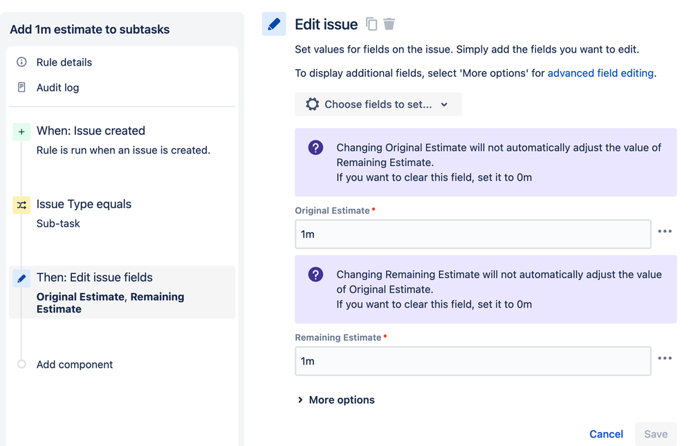Click the question mark icon in Remaining Estimate notice

coord(315,275)
